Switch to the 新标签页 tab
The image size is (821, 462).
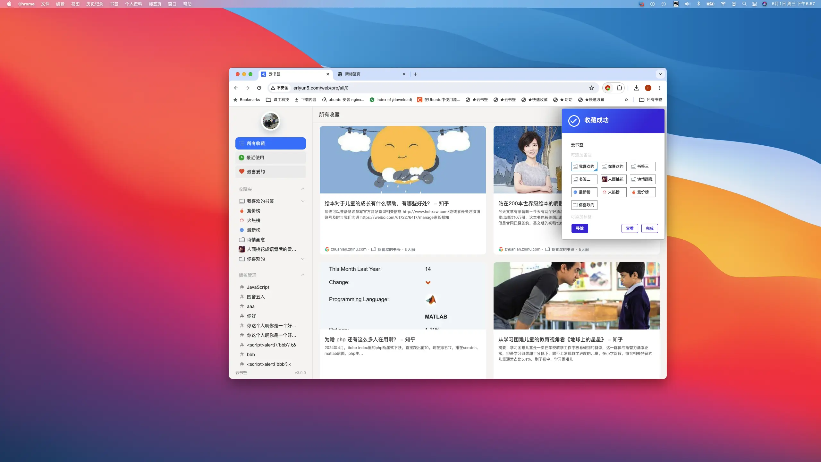tap(371, 74)
